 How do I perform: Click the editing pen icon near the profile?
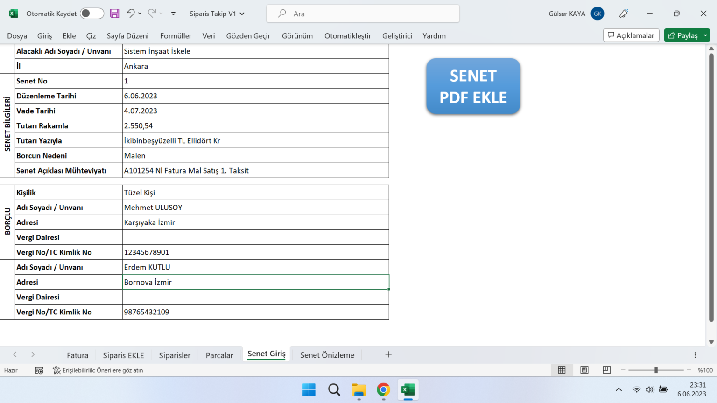[624, 13]
